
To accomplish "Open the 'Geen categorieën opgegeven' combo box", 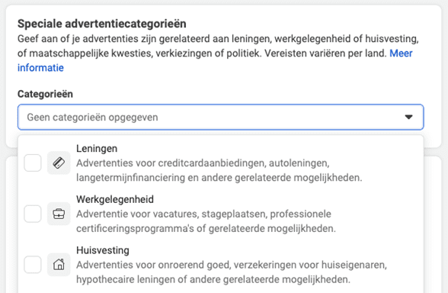I will pyautogui.click(x=221, y=117).
